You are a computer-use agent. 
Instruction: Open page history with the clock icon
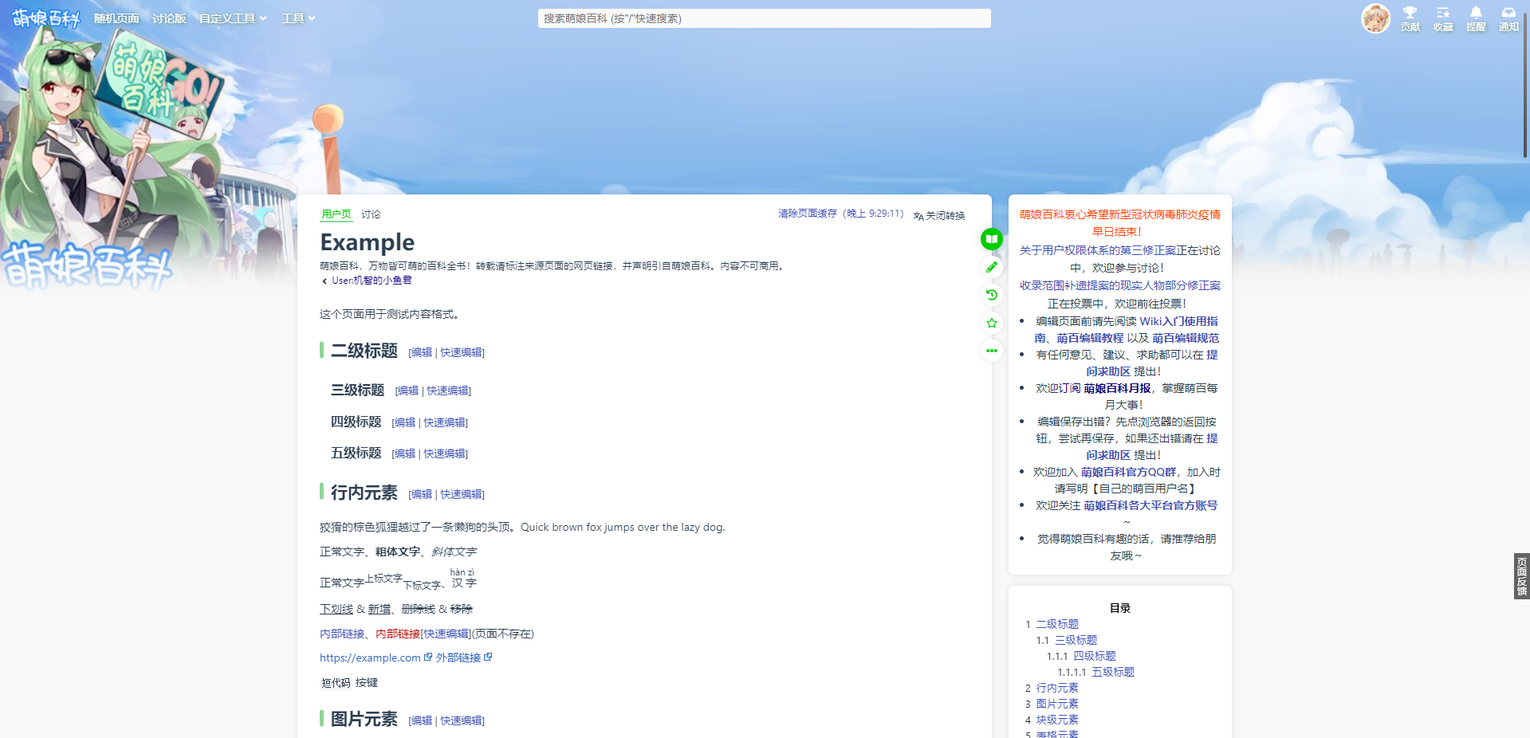click(991, 295)
